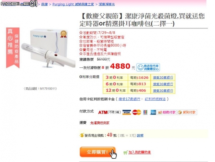Select the 超商付款 payment option
The image size is (215, 162).
click(x=166, y=112)
